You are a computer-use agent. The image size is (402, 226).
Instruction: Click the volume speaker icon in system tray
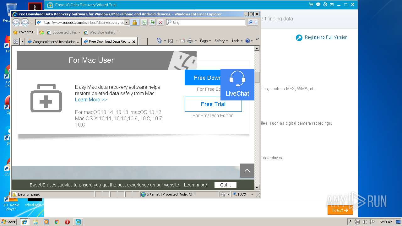[x=364, y=222]
